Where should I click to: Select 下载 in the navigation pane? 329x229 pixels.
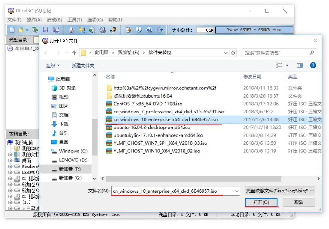(60, 124)
